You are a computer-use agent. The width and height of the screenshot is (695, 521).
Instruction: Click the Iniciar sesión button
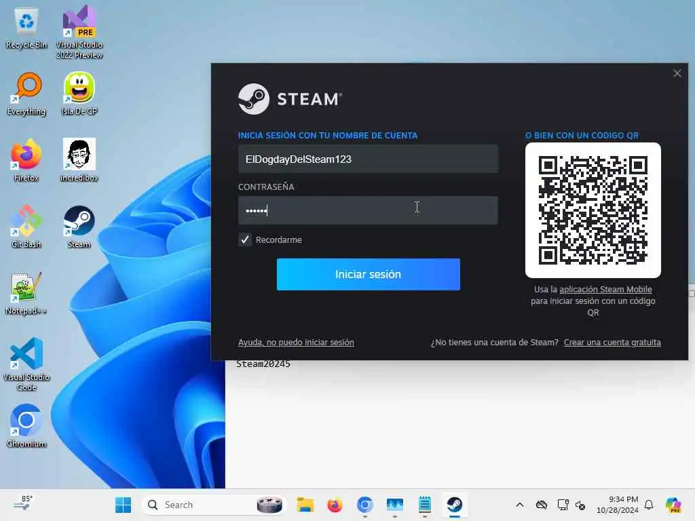click(369, 274)
